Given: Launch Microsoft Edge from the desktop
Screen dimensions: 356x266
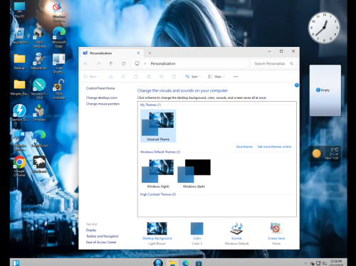Looking at the screenshot, I should [x=59, y=37].
